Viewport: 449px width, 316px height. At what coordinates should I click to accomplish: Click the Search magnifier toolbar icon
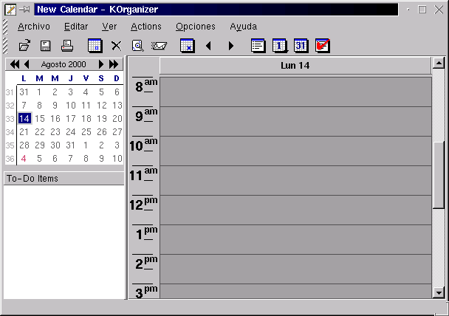(137, 46)
